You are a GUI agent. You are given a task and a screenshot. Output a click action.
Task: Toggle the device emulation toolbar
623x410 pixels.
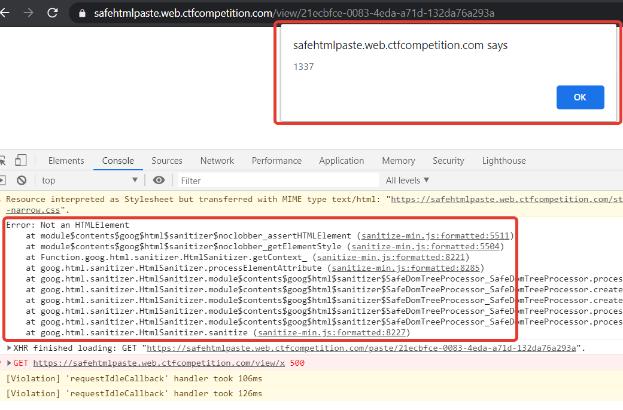[x=22, y=160]
